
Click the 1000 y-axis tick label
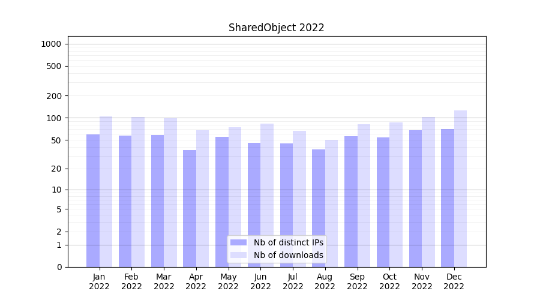coord(50,44)
